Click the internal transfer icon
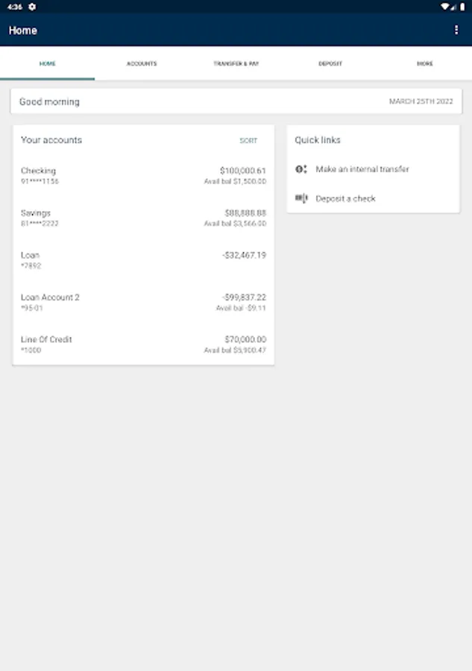 pyautogui.click(x=301, y=169)
